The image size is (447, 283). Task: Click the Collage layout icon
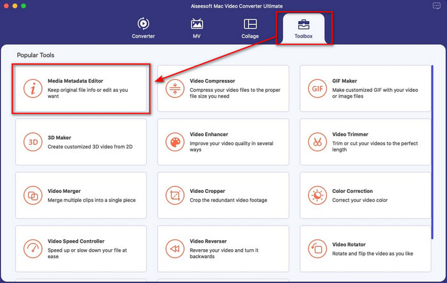[250, 24]
